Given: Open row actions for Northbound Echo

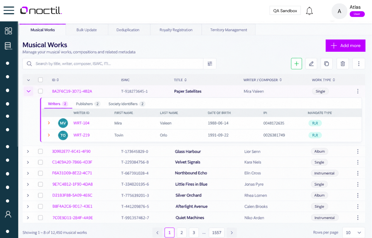Looking at the screenshot, I should [358, 173].
